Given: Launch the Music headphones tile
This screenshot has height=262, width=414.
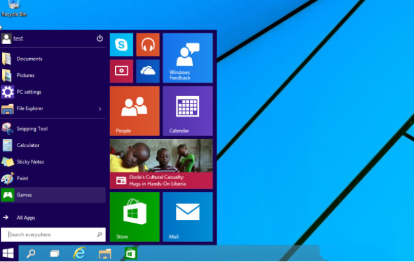Looking at the screenshot, I should coord(148,45).
